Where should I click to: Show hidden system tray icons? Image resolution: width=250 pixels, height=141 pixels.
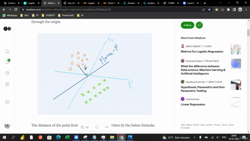(x=195, y=137)
